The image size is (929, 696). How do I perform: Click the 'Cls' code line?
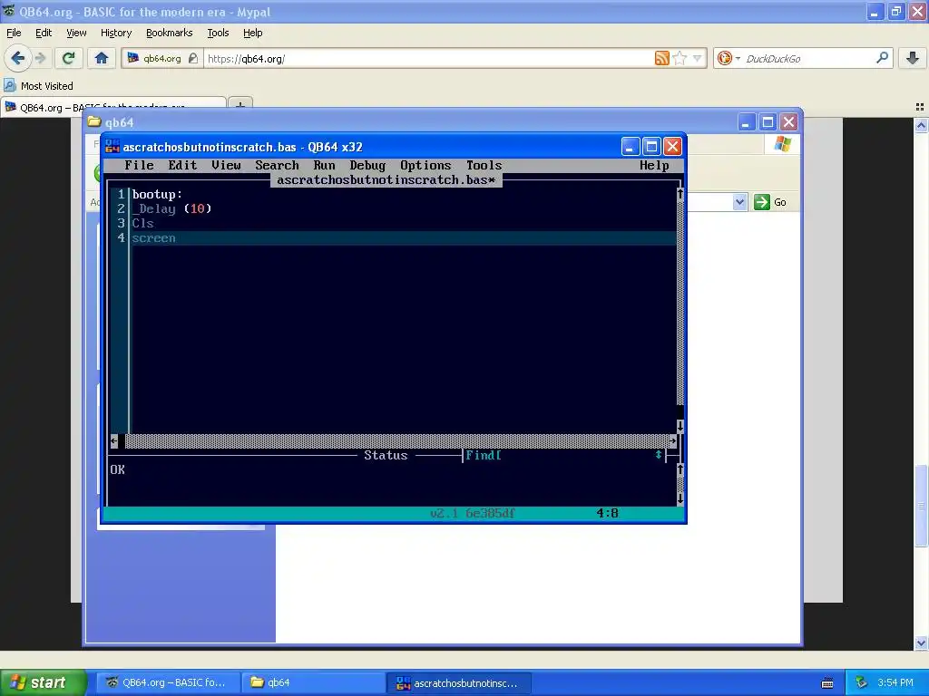142,223
